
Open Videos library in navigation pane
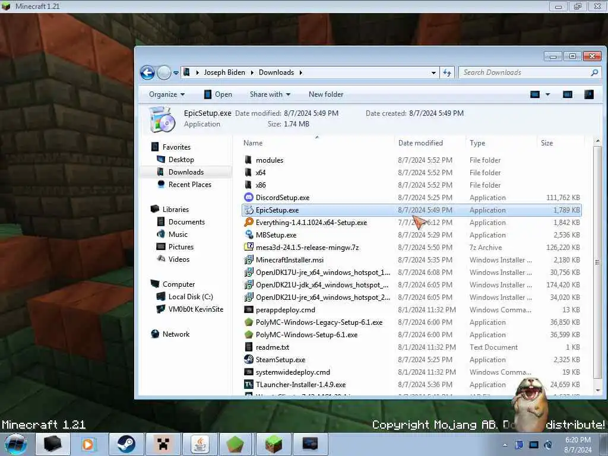click(x=179, y=259)
